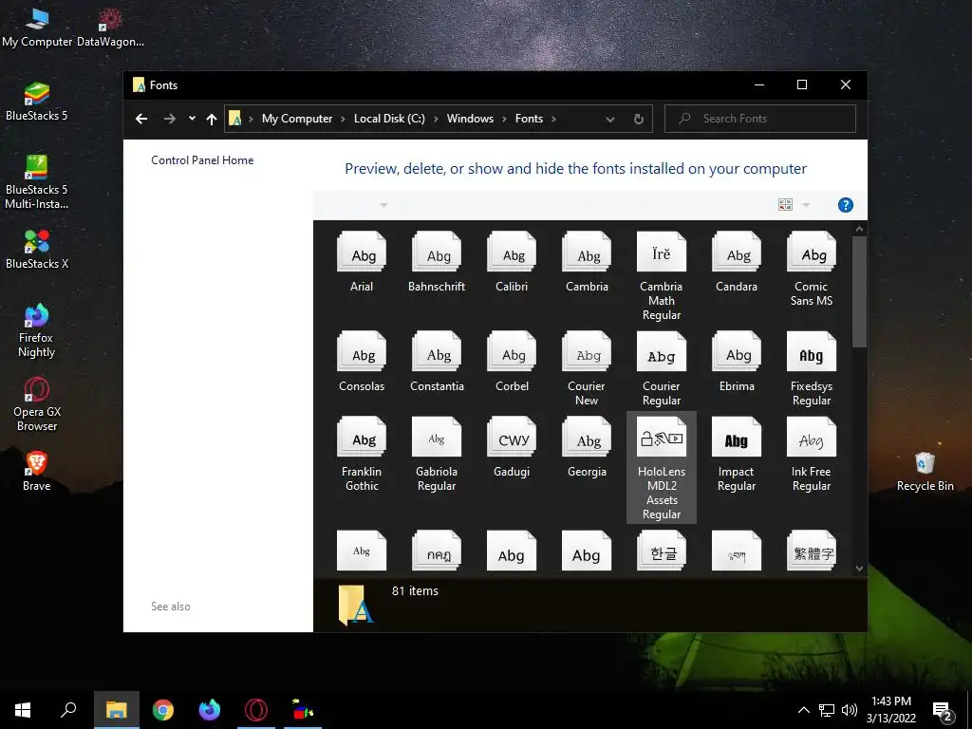972x729 pixels.
Task: Open Firefox Nightly desktop shortcut
Action: tap(36, 329)
